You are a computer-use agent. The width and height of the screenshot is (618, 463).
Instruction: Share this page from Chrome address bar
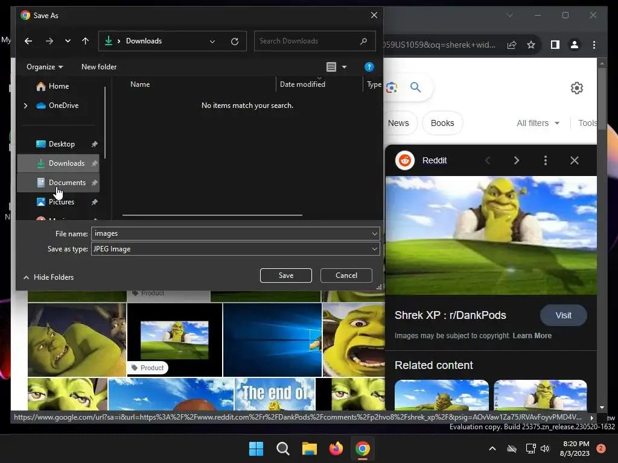pyautogui.click(x=512, y=45)
